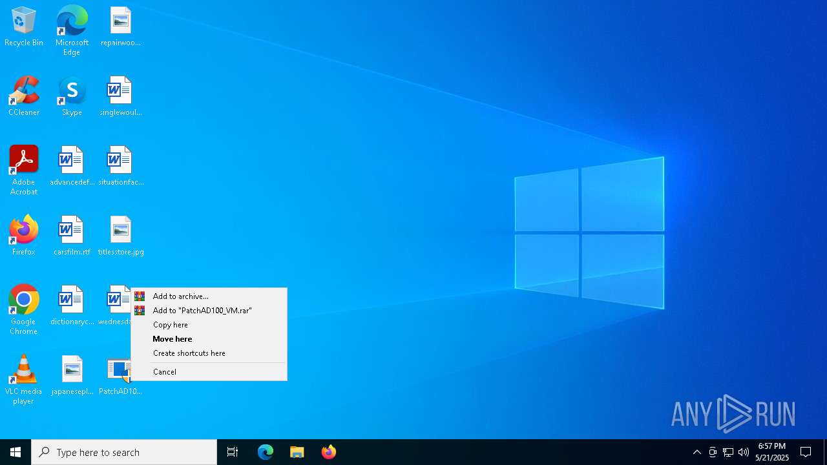Open the Windows Start menu
The height and width of the screenshot is (465, 827).
pyautogui.click(x=16, y=452)
